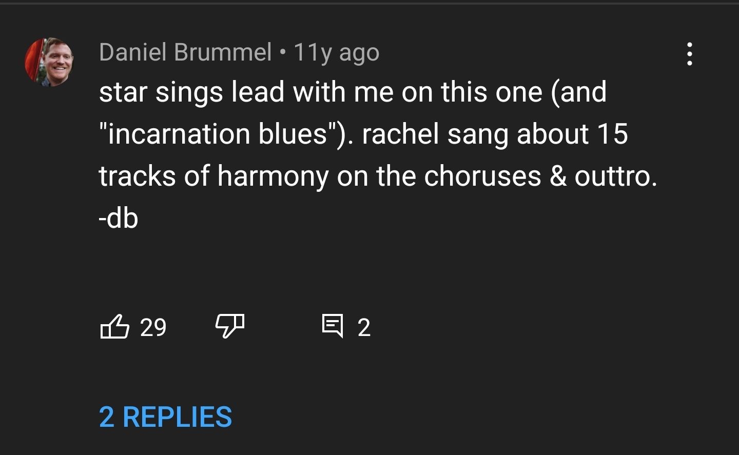Expand the "2 REPLIES" thread

[165, 417]
